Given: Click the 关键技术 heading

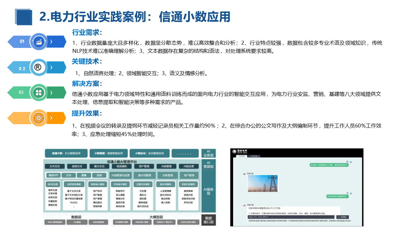Looking at the screenshot, I should 87,61.
